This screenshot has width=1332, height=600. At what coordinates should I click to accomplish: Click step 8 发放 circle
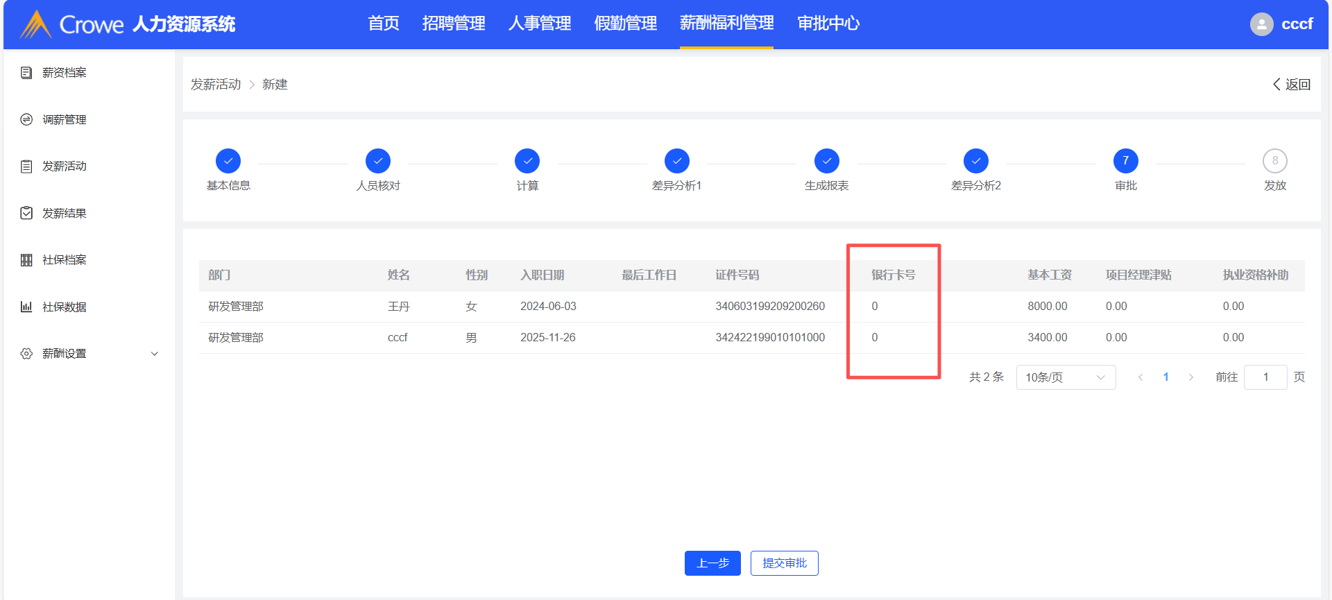(1275, 161)
